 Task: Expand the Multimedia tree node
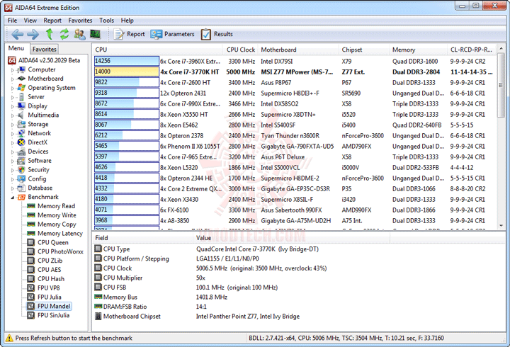coord(13,115)
